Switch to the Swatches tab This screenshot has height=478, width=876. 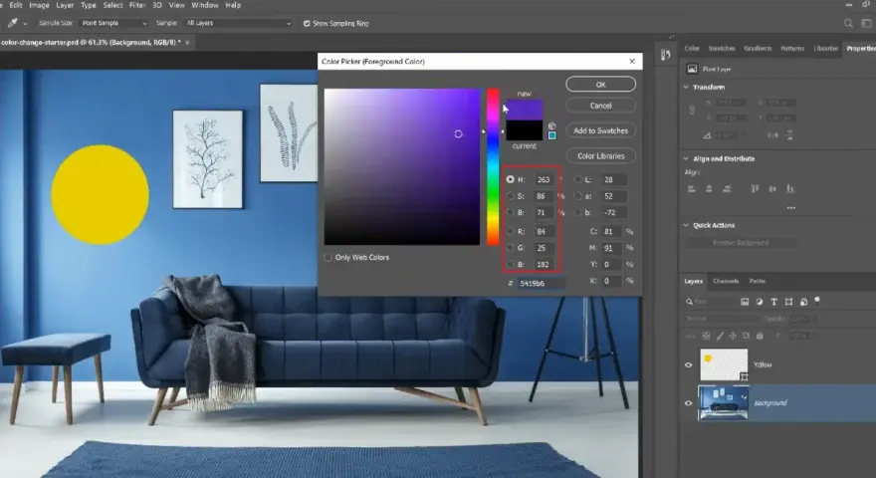pyautogui.click(x=722, y=49)
